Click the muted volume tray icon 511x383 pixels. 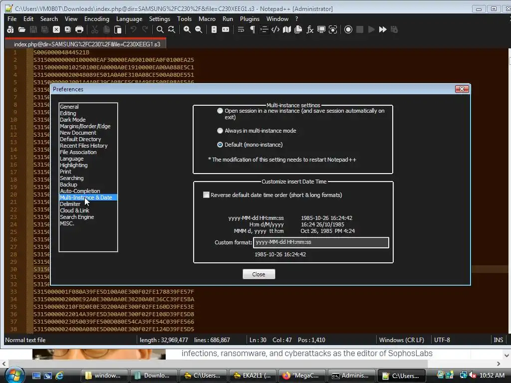473,376
